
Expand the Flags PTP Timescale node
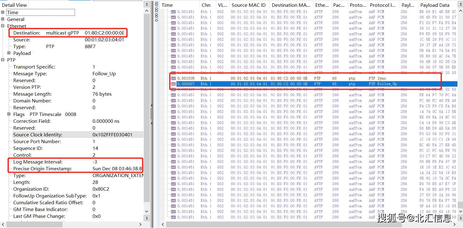tap(9, 114)
